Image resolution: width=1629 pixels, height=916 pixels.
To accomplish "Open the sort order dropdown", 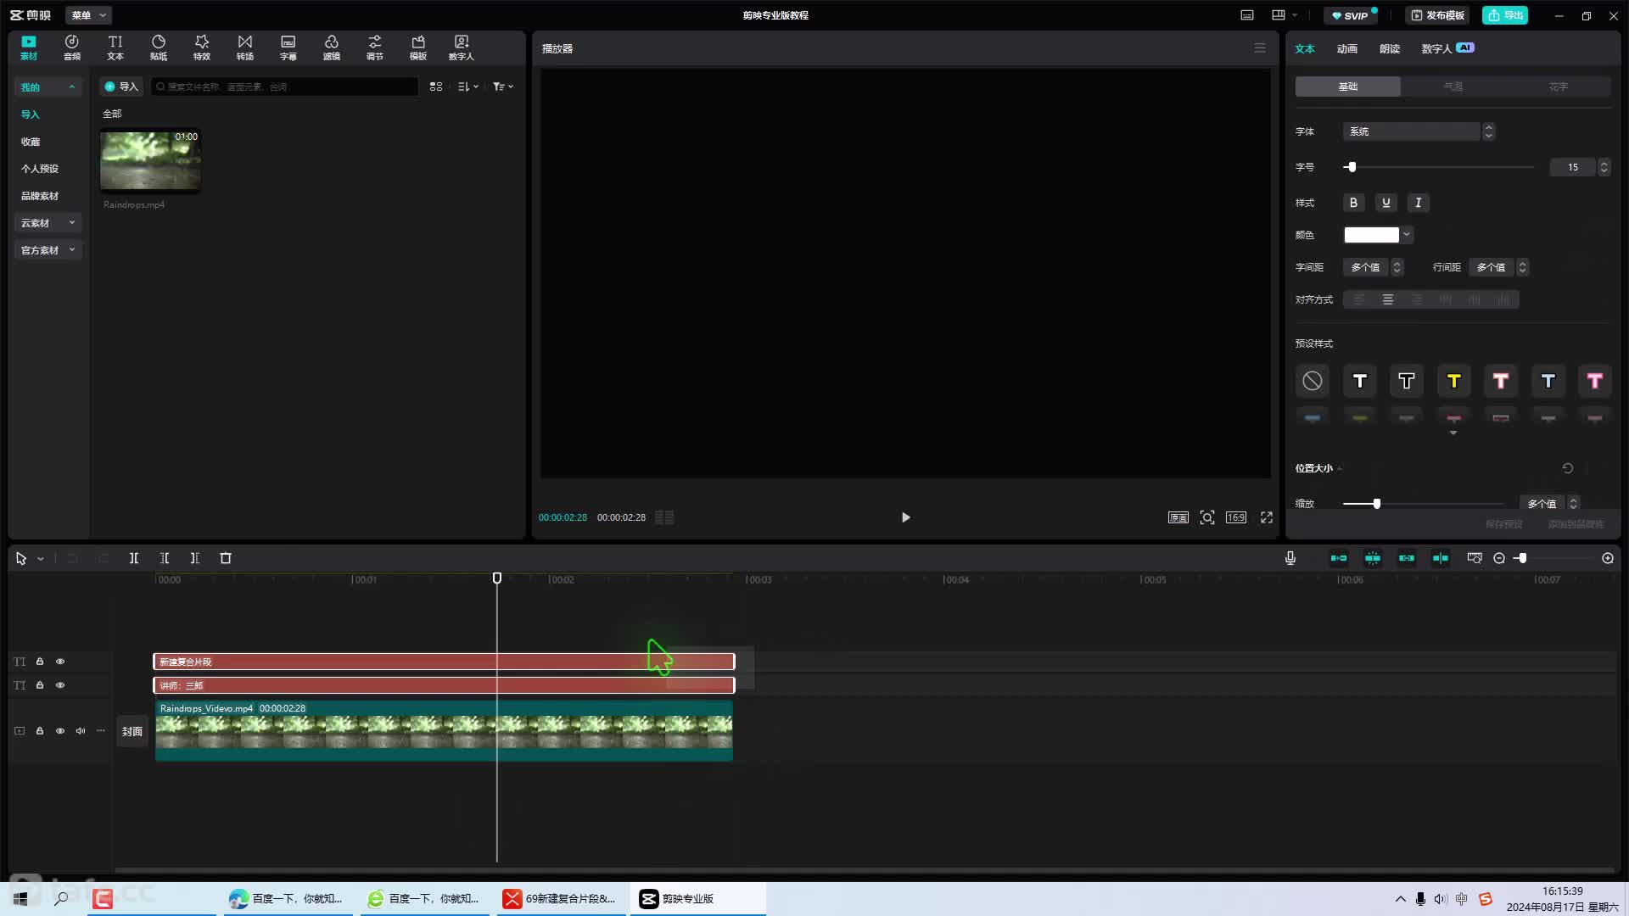I will coord(468,87).
